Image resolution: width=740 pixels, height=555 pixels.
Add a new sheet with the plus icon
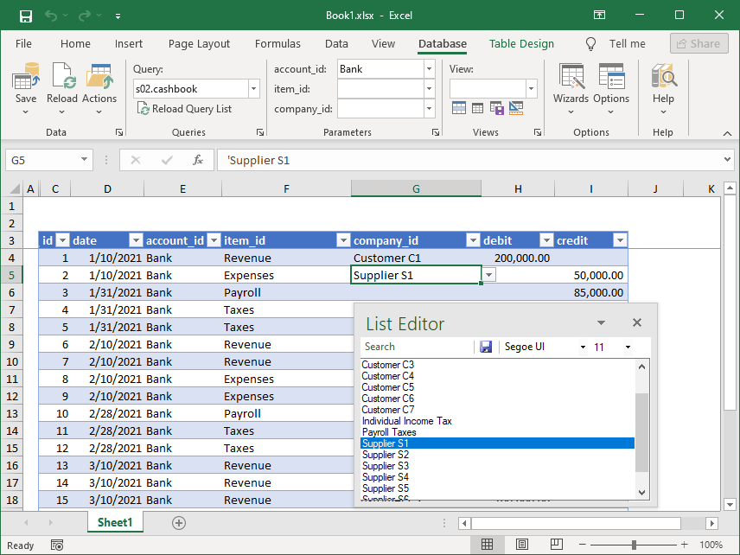(x=178, y=522)
